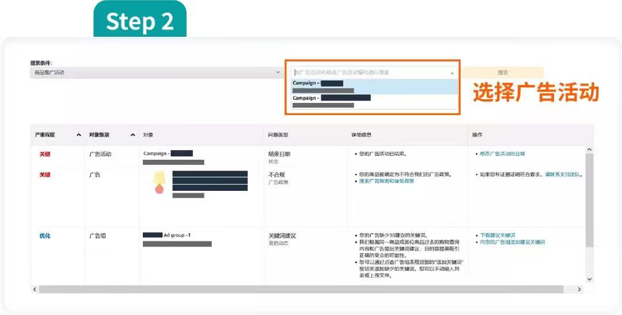Click the 关键 severity label in the 广告活动 row
This screenshot has height=315, width=622.
click(45, 154)
